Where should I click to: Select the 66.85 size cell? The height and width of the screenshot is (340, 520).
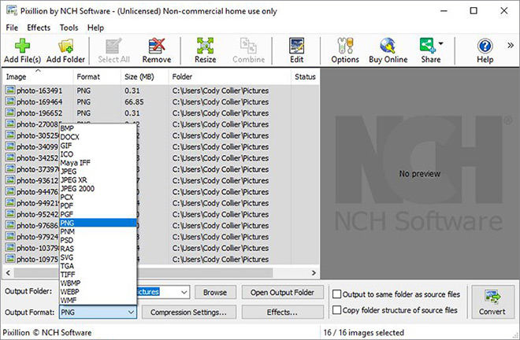(x=134, y=102)
